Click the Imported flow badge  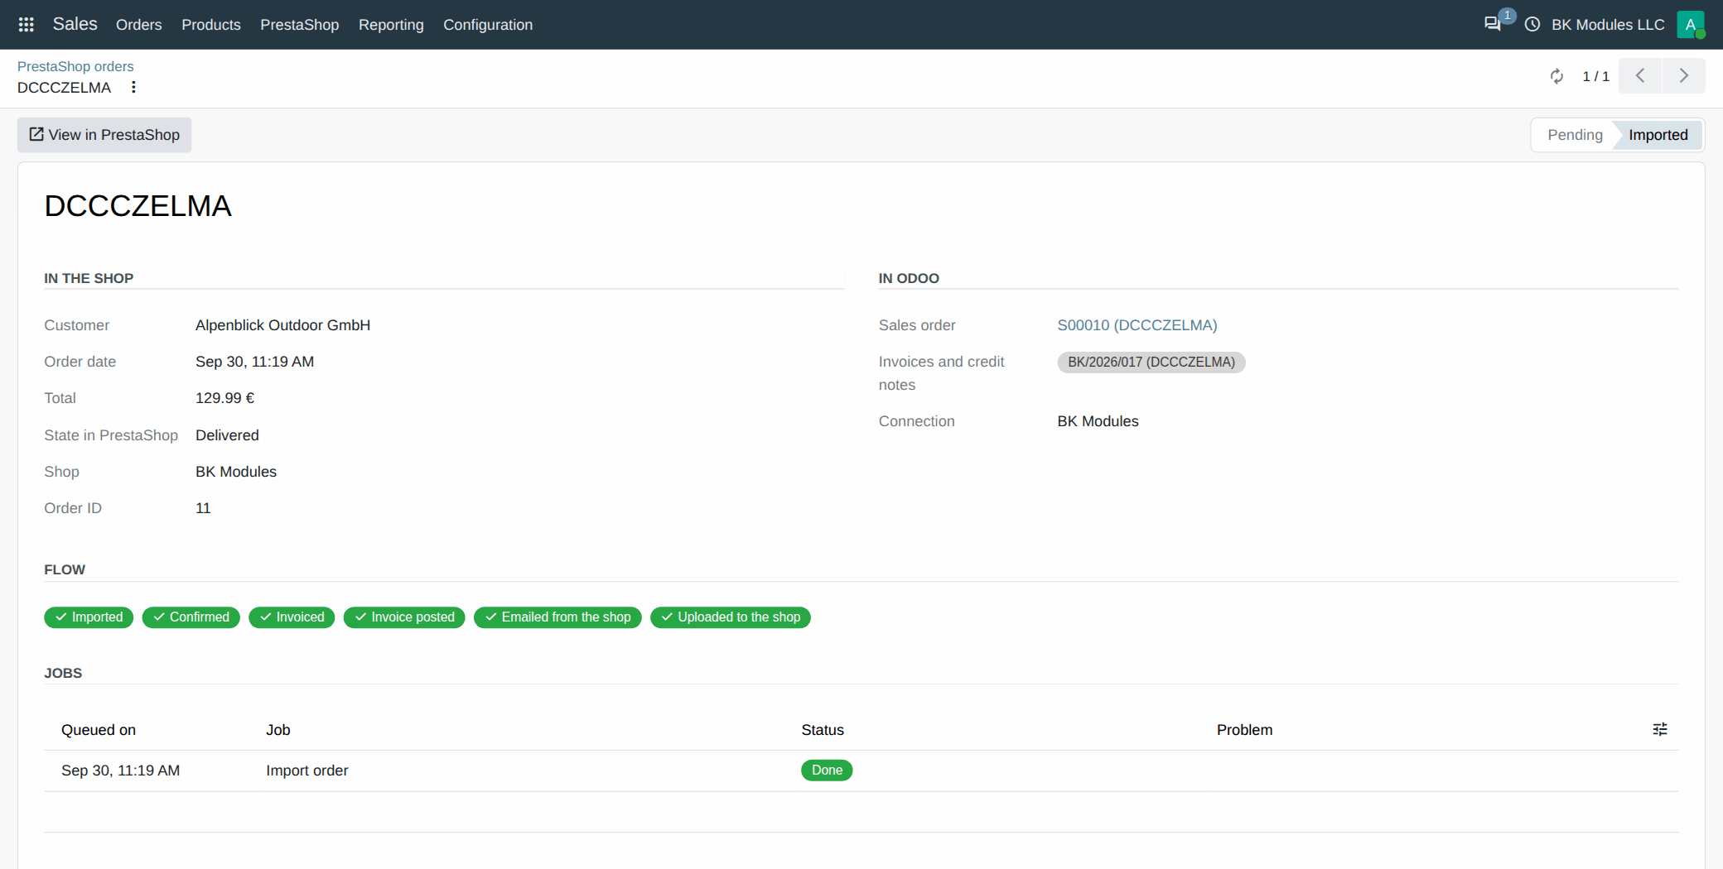tap(89, 617)
